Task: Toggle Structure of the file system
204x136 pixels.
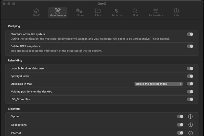Action: tap(190, 34)
